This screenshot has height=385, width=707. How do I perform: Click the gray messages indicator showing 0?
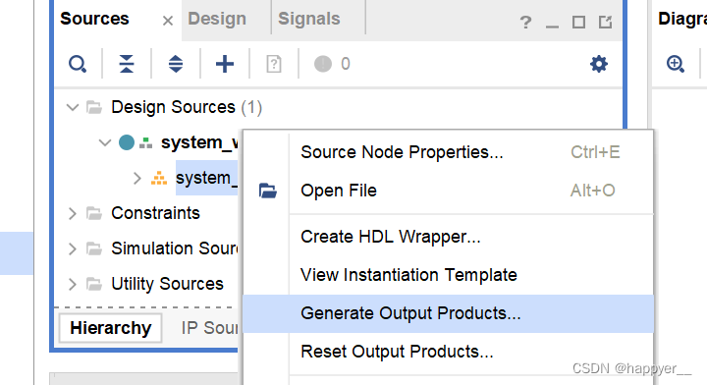coord(332,64)
